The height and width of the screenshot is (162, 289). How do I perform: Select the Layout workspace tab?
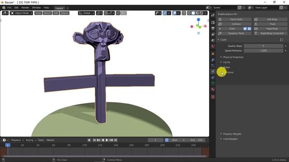pyautogui.click(x=59, y=8)
